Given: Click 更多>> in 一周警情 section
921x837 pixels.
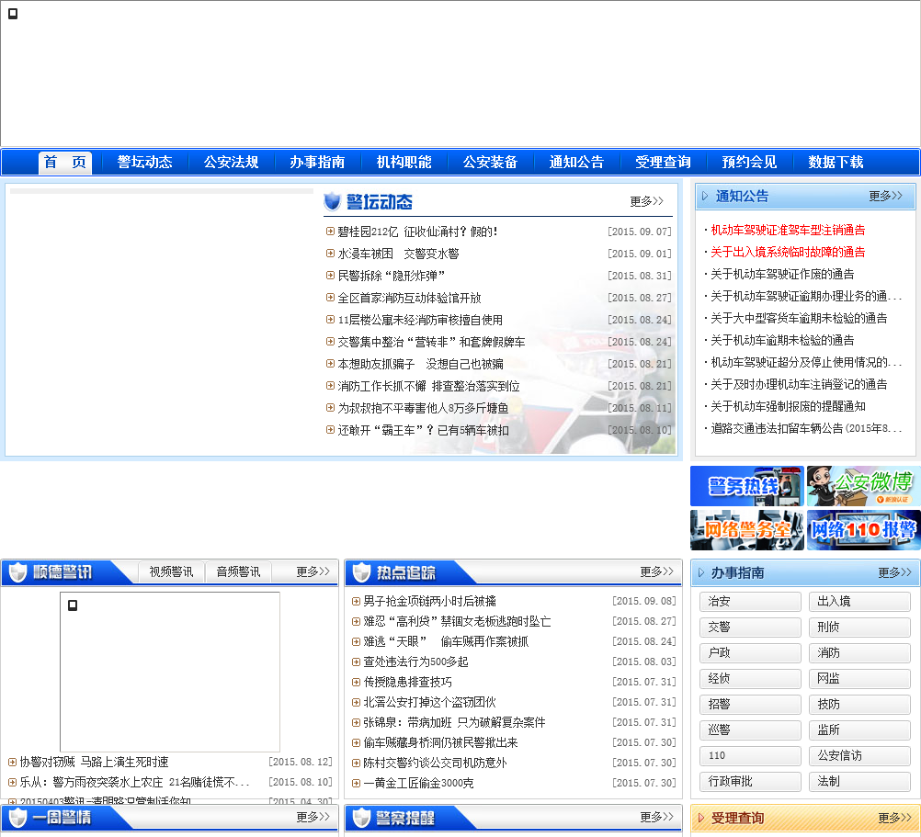Looking at the screenshot, I should click(x=313, y=817).
